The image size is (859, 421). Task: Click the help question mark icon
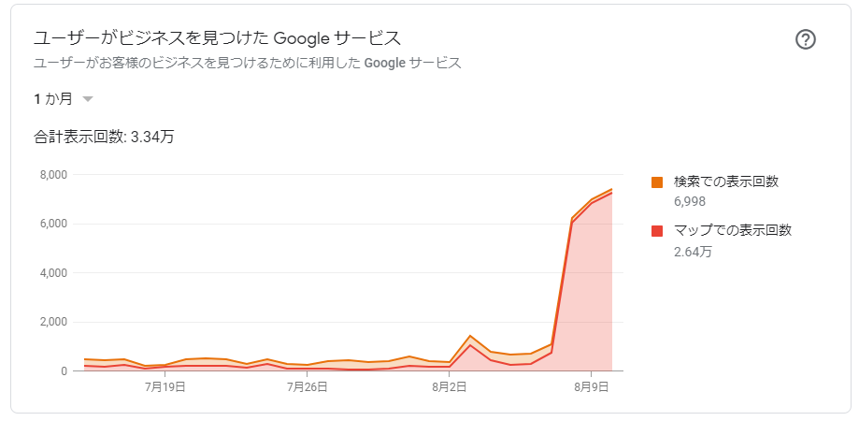(806, 39)
